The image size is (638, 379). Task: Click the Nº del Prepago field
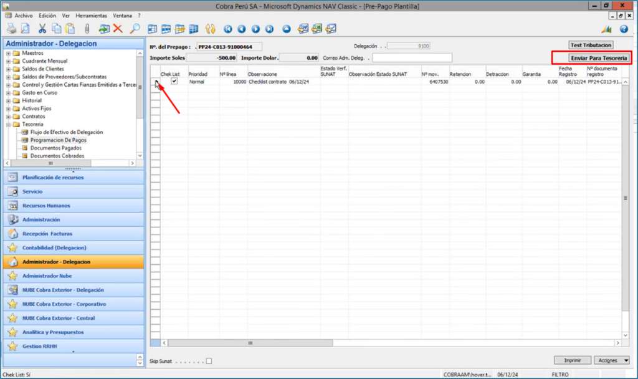[x=229, y=47]
